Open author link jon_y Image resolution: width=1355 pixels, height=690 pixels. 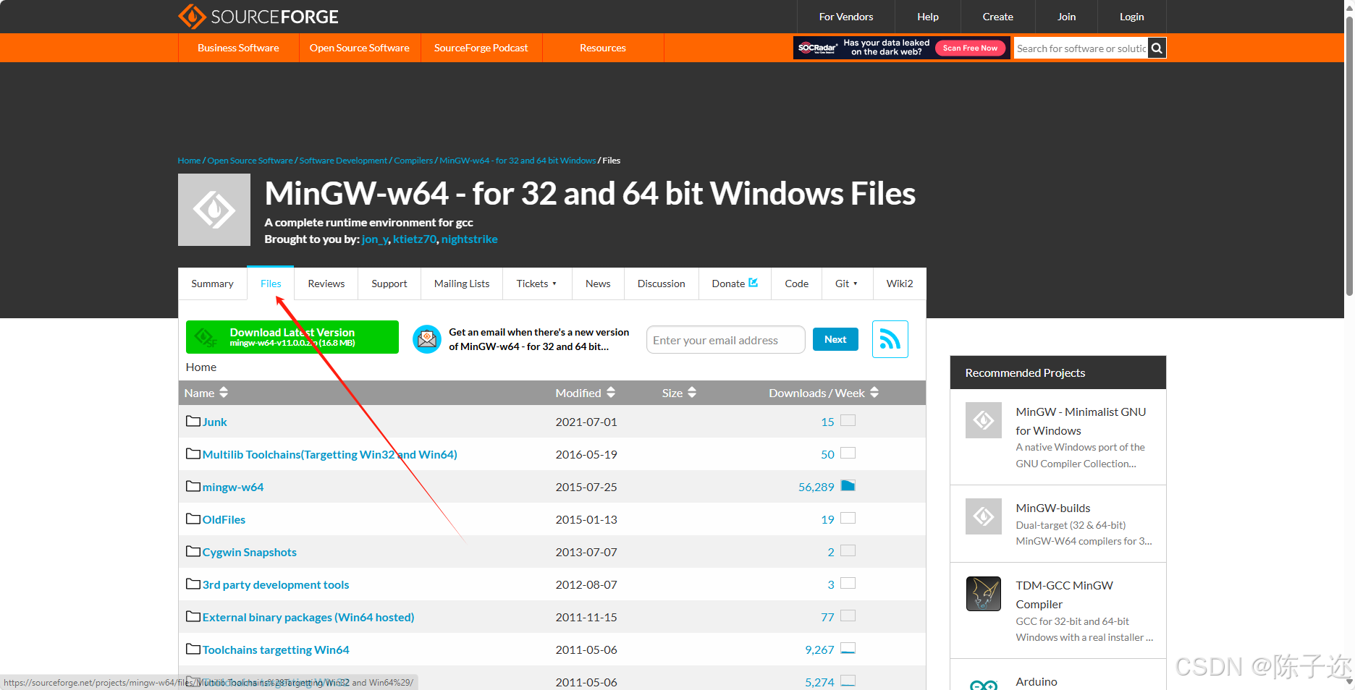[x=375, y=239]
